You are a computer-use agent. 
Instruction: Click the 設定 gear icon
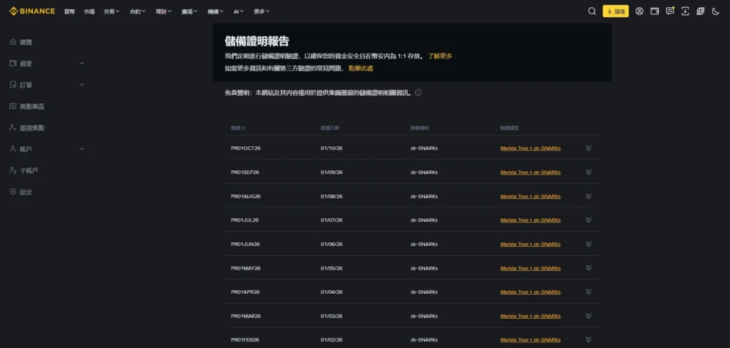(13, 191)
